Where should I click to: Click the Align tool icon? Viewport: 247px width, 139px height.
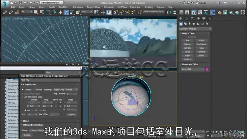[175, 12]
